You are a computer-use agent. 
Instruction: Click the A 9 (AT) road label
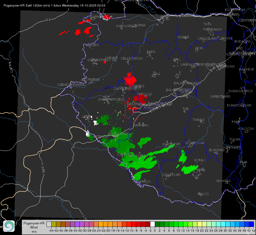point(10,67)
